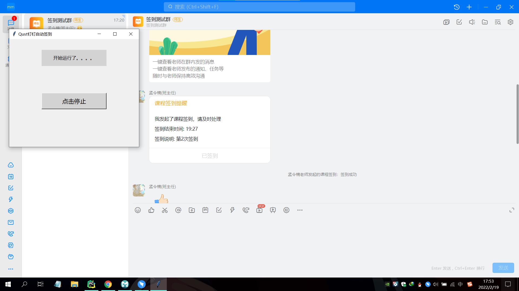Open the upload file icon in chat toolbar
Image resolution: width=519 pixels, height=291 pixels.
coord(192,210)
